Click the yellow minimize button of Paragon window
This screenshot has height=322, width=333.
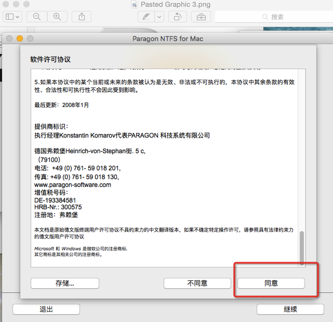(x=20, y=39)
